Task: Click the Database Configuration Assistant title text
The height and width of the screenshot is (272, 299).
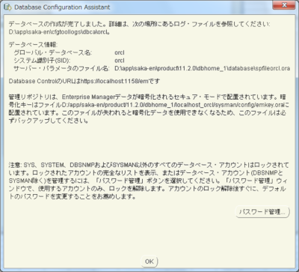Action: [x=62, y=7]
